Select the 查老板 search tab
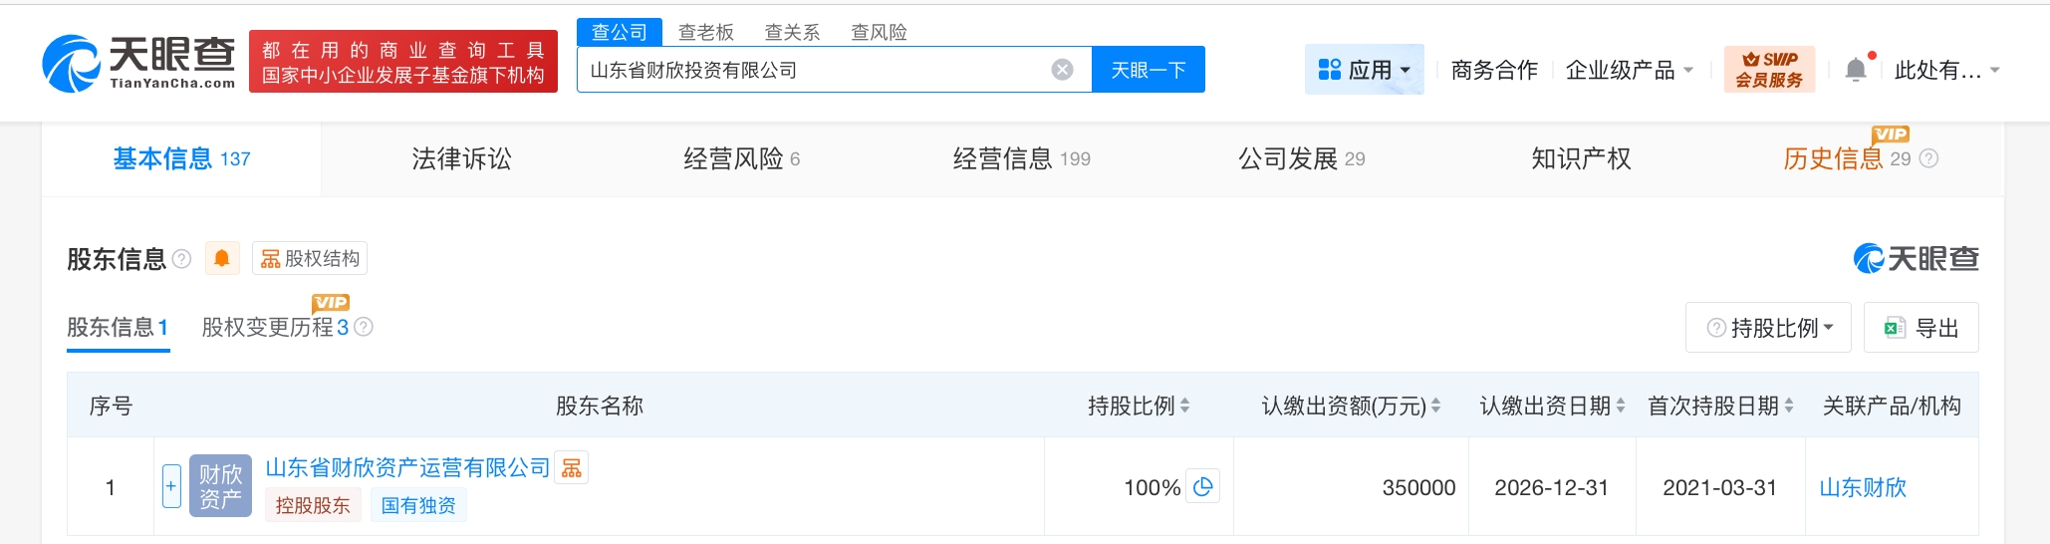Viewport: 2050px width, 544px height. tap(705, 32)
